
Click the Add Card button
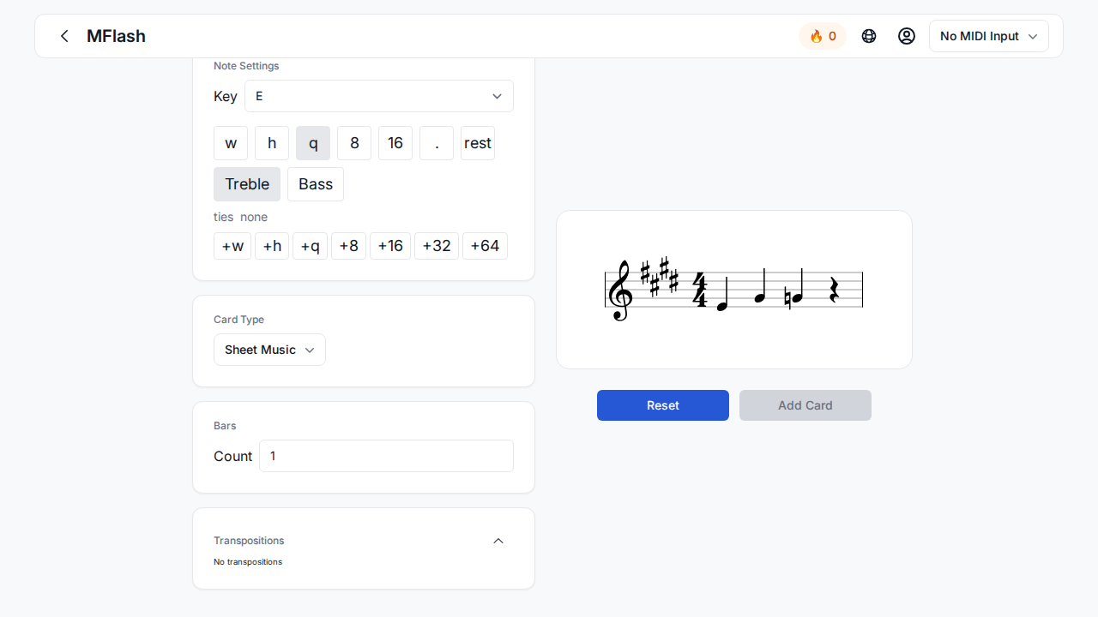coord(805,405)
